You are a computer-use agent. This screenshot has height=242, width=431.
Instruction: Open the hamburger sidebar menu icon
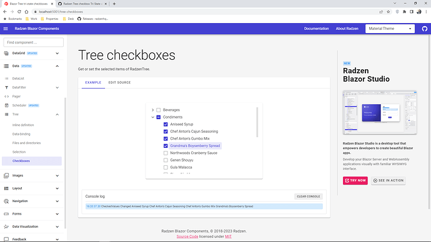[x=6, y=29]
